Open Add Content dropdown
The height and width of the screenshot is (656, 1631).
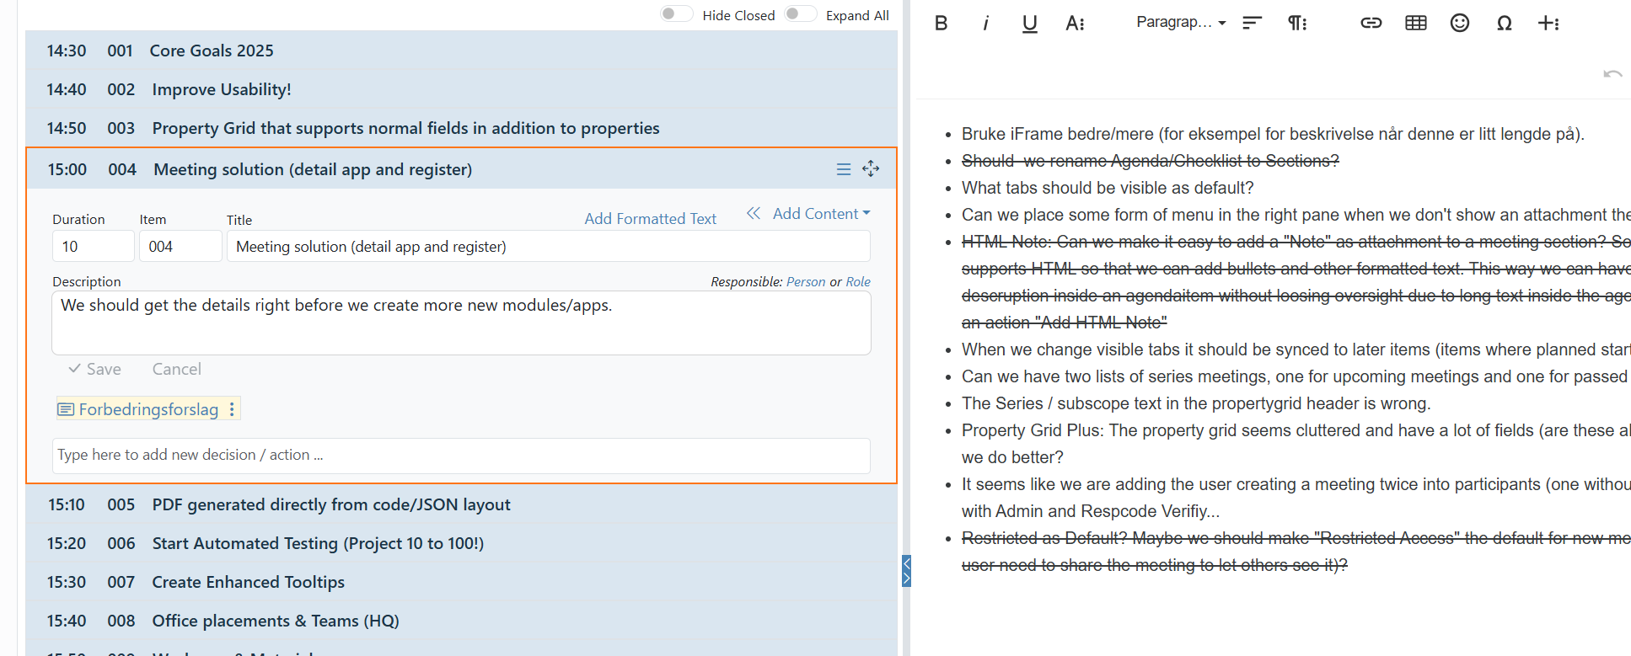point(822,214)
